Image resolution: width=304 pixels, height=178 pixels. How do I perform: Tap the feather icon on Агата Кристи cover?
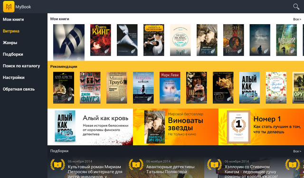pyautogui.click(x=70, y=99)
